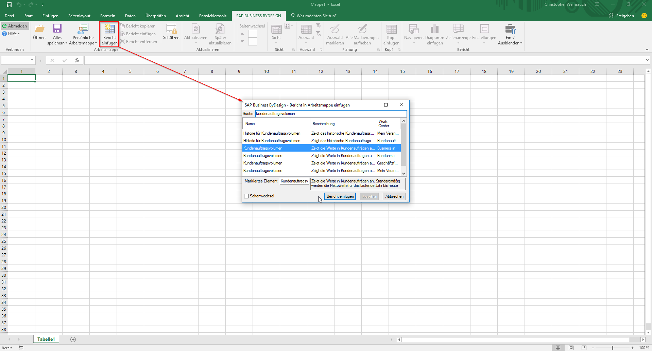Toggle the Seitenwechsel checkbox in dialog

tap(246, 196)
